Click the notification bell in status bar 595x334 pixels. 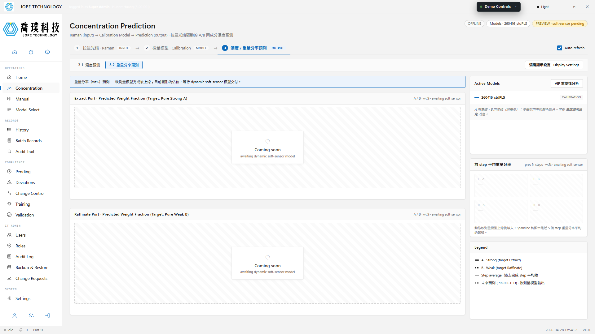click(21, 330)
